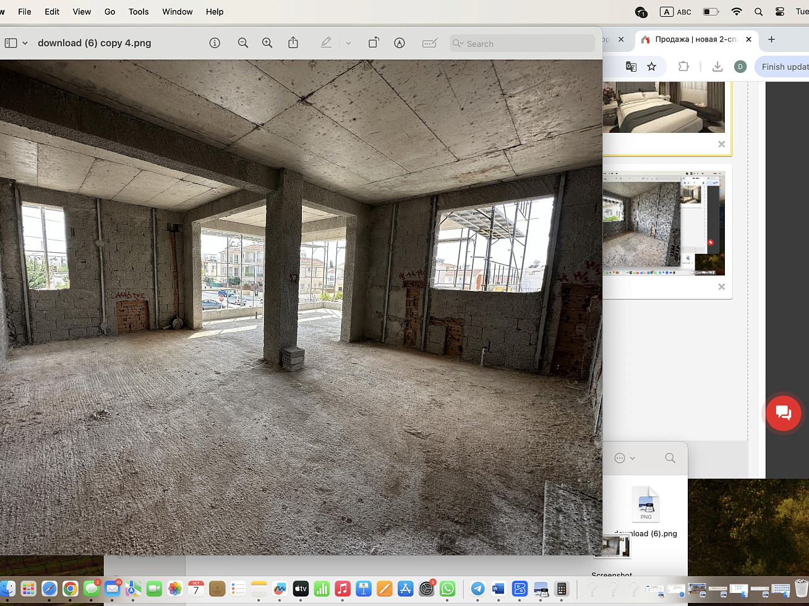Viewport: 809px width, 606px height.
Task: Expand the sidebar view options chevron
Action: (x=25, y=43)
